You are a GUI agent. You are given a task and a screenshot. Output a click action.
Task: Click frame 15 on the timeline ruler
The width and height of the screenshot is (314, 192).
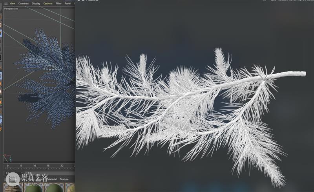click(x=48, y=166)
